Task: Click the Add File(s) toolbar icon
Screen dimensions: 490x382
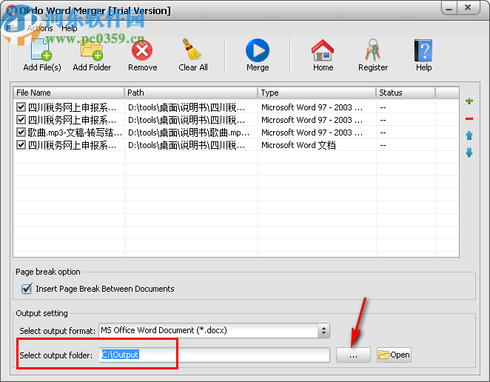Action: click(x=41, y=50)
